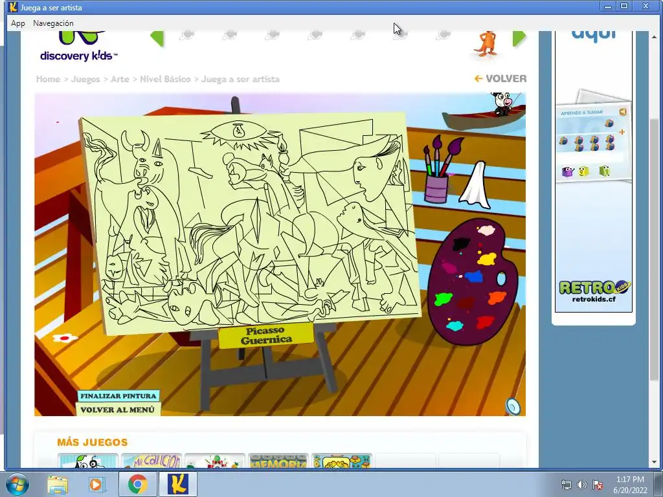Click the cow character in the boat
The image size is (663, 497).
(503, 104)
